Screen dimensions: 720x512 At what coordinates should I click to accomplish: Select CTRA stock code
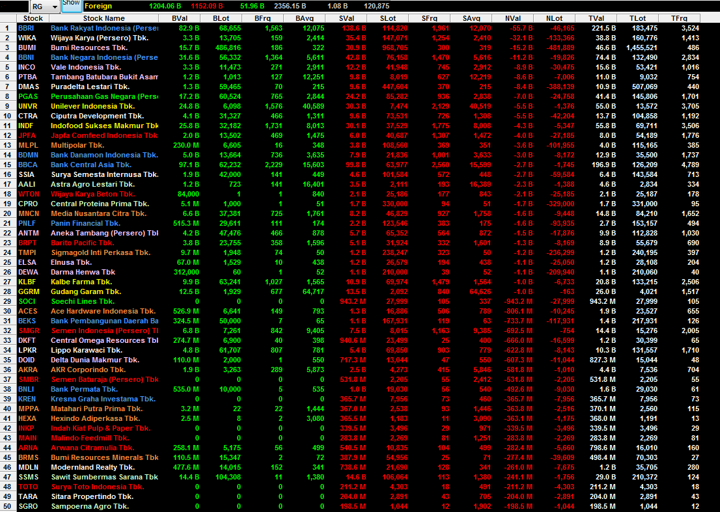point(27,116)
